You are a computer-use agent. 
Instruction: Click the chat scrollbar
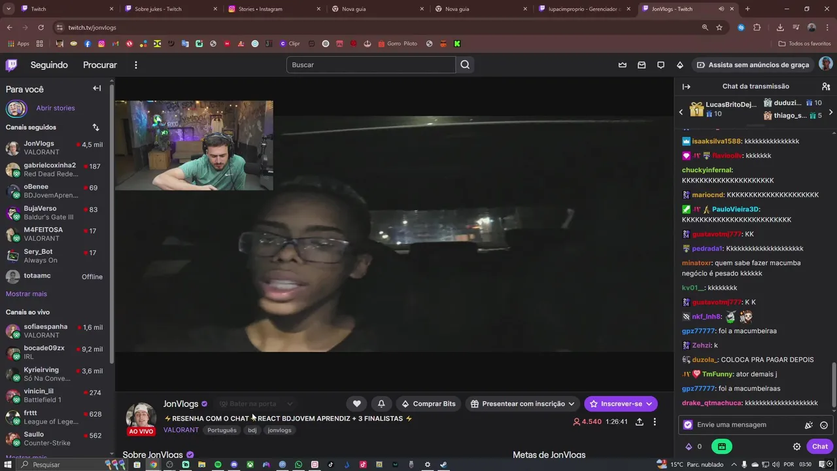tap(833, 385)
